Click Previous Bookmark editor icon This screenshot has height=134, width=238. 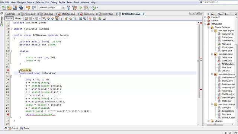(66, 19)
